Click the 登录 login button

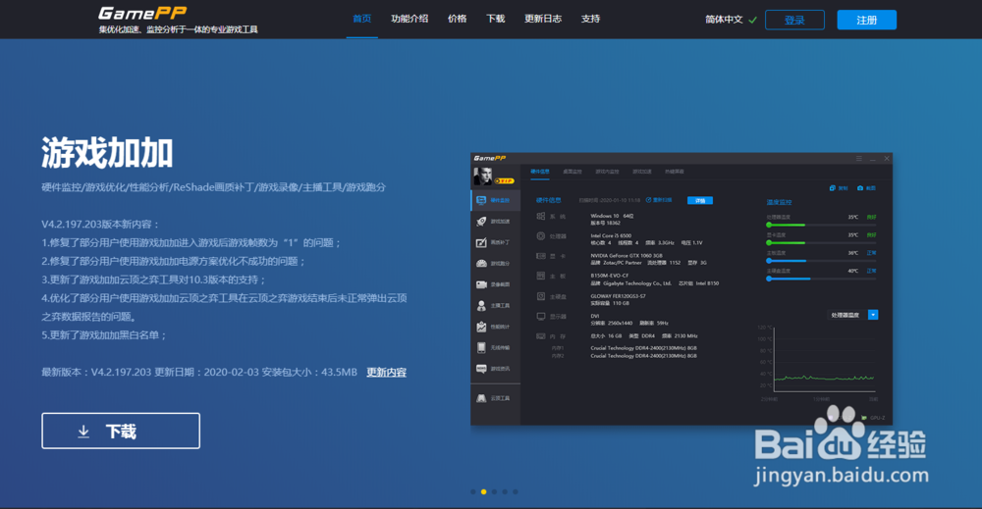point(794,20)
